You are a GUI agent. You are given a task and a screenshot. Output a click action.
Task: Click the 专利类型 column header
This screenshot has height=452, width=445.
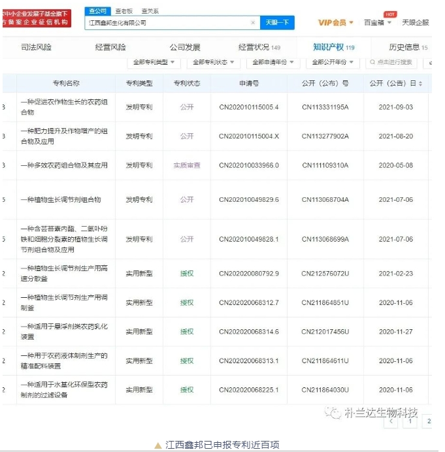point(139,84)
